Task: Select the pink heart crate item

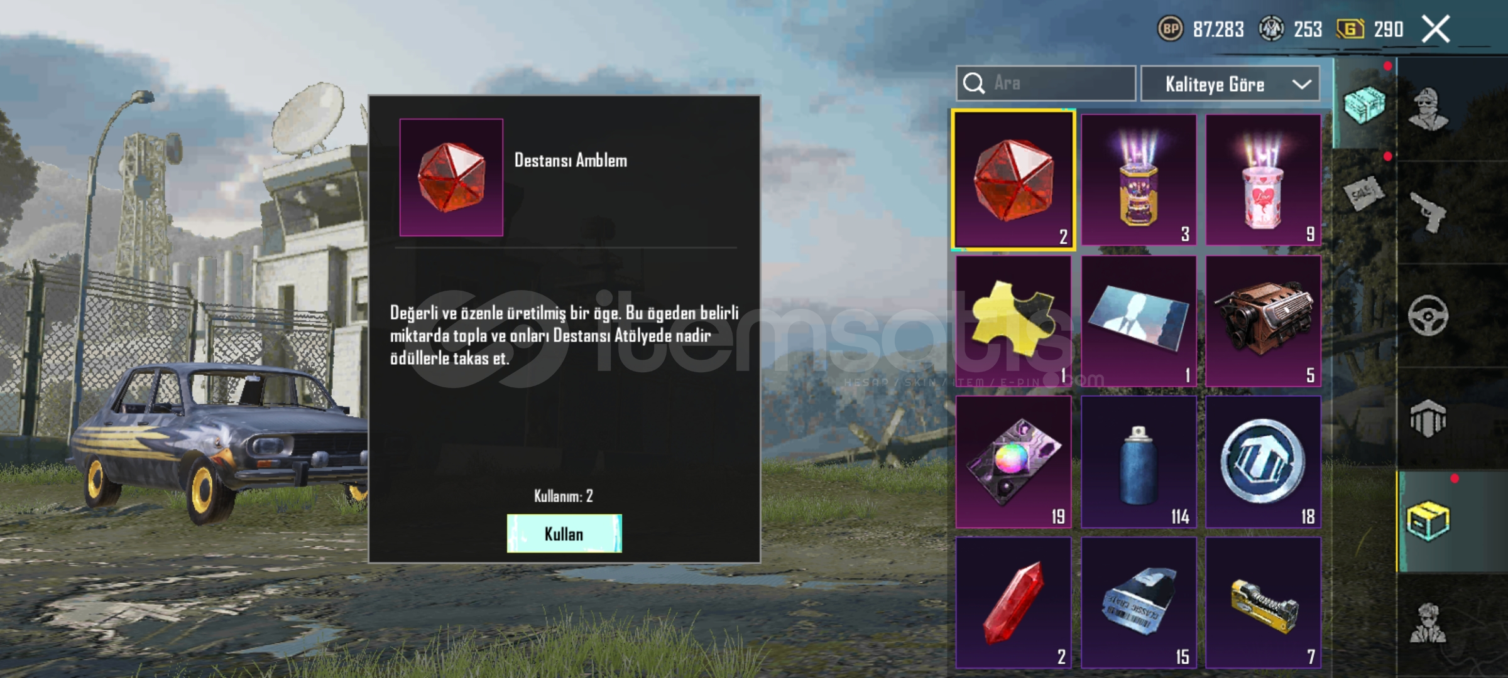Action: pos(1263,180)
